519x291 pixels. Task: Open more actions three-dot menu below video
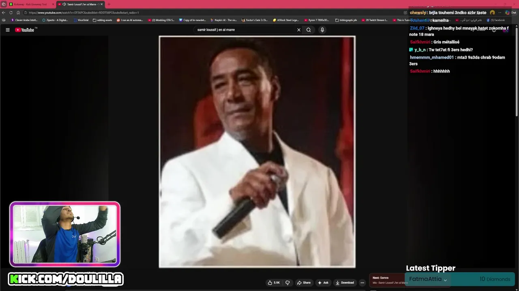(x=362, y=283)
